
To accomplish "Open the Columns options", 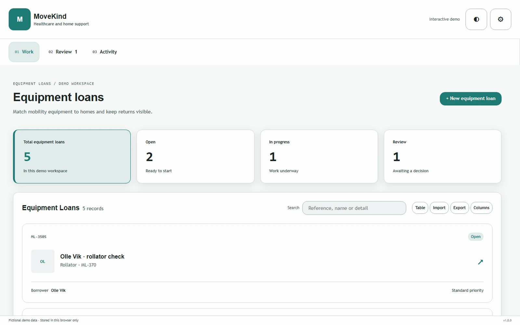I will tap(481, 208).
